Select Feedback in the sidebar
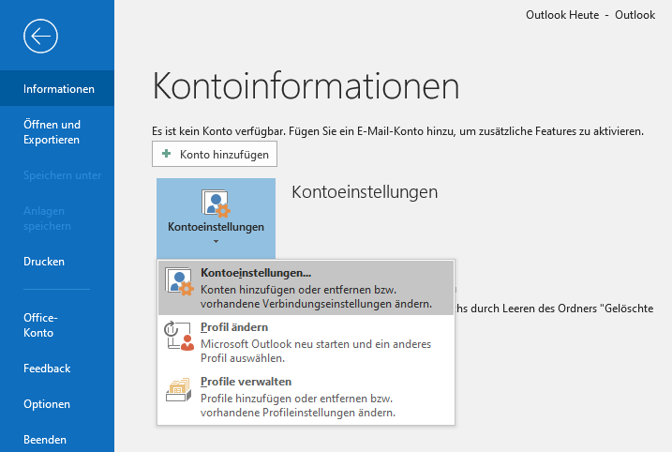This screenshot has height=452, width=672. [57, 369]
